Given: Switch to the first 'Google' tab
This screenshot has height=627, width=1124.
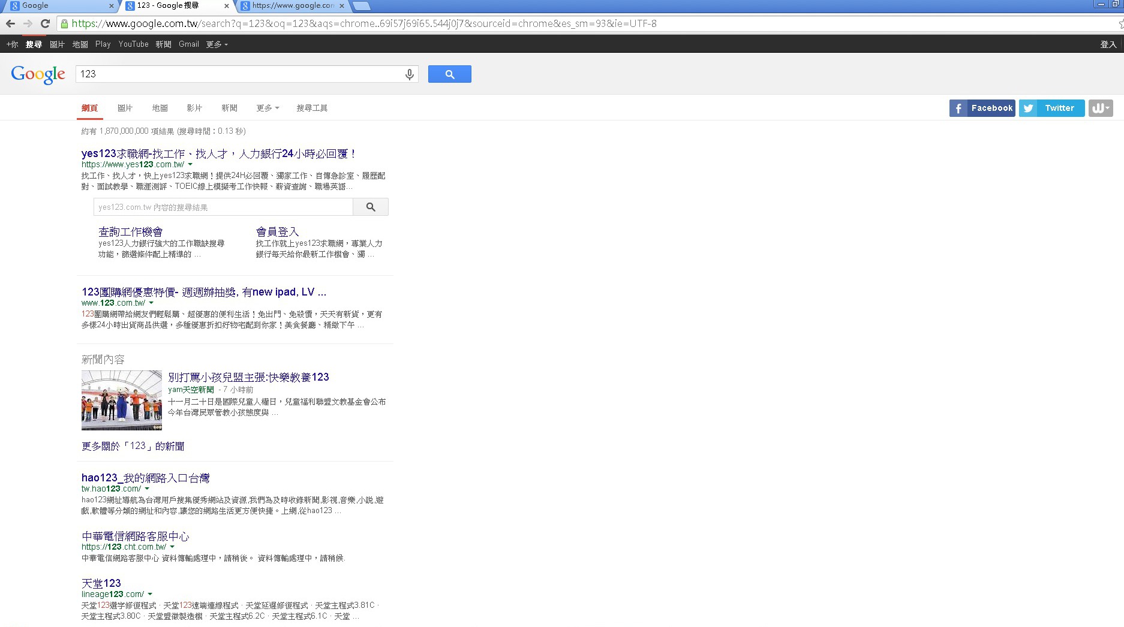Looking at the screenshot, I should pyautogui.click(x=60, y=6).
